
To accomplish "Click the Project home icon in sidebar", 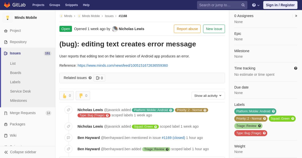I will point(6,31).
